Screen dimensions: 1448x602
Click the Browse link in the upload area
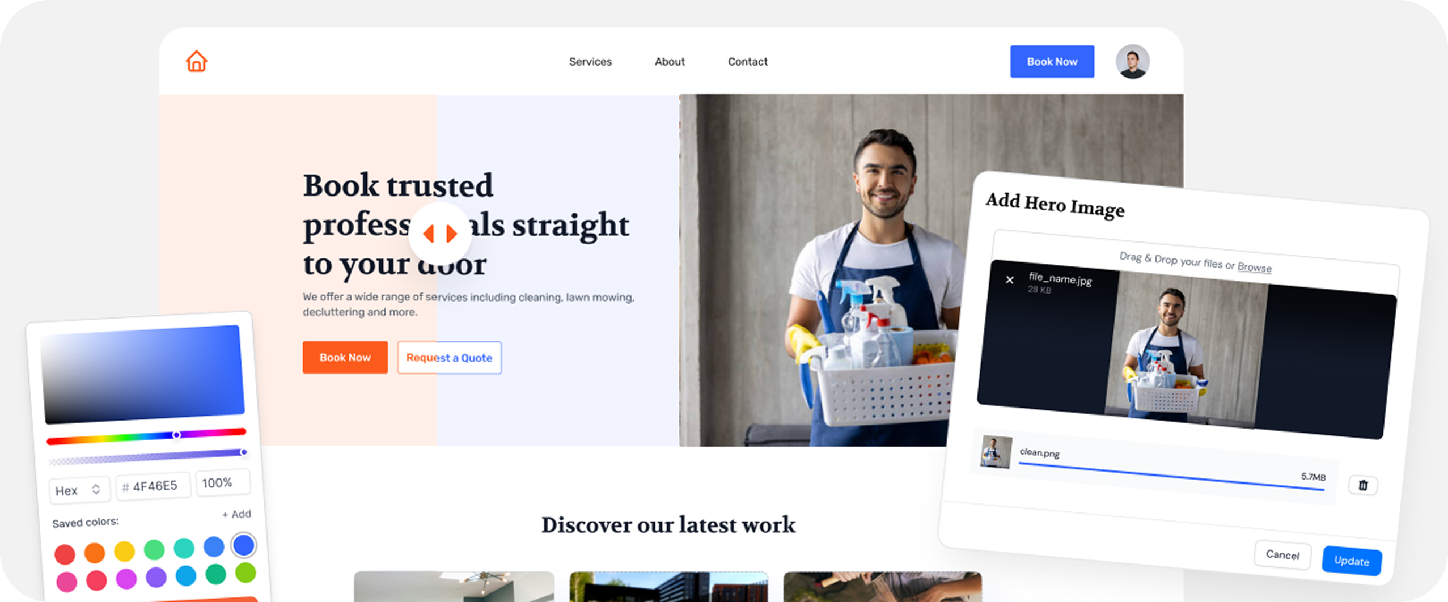tap(1254, 267)
